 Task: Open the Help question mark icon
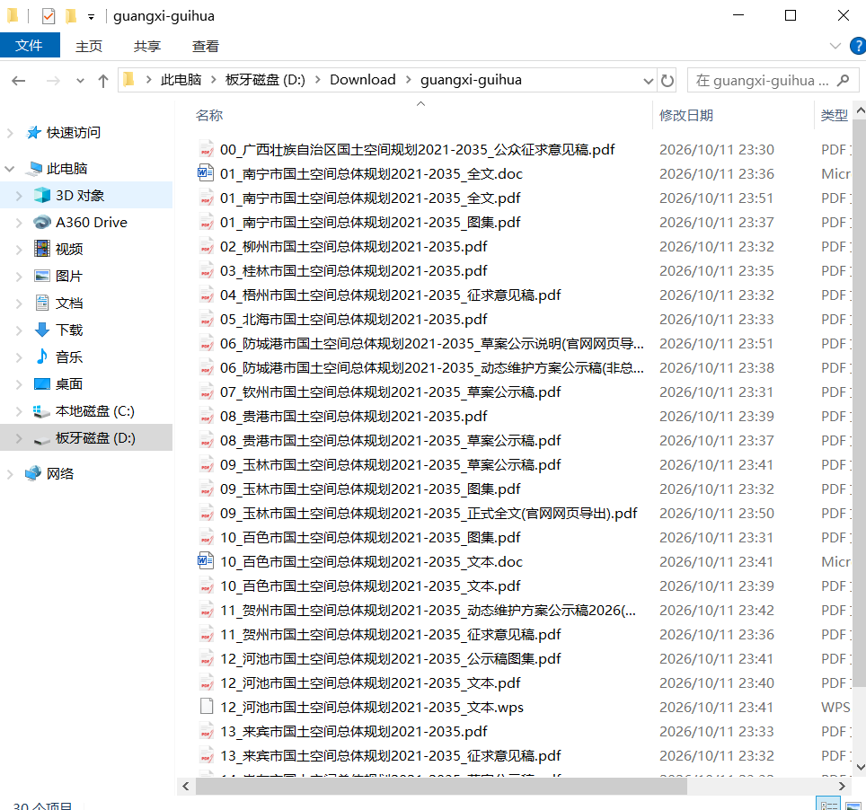tap(858, 46)
